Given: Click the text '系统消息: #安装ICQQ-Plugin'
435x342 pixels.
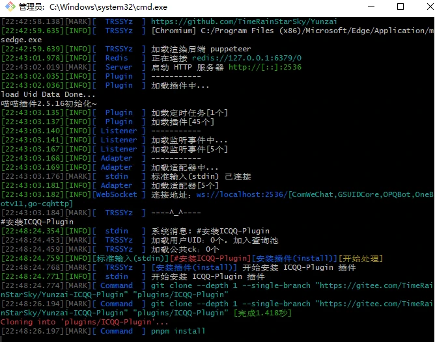Looking at the screenshot, I should click(x=210, y=231).
